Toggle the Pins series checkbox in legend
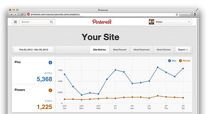This screenshot has width=207, height=114. pyautogui.click(x=169, y=61)
